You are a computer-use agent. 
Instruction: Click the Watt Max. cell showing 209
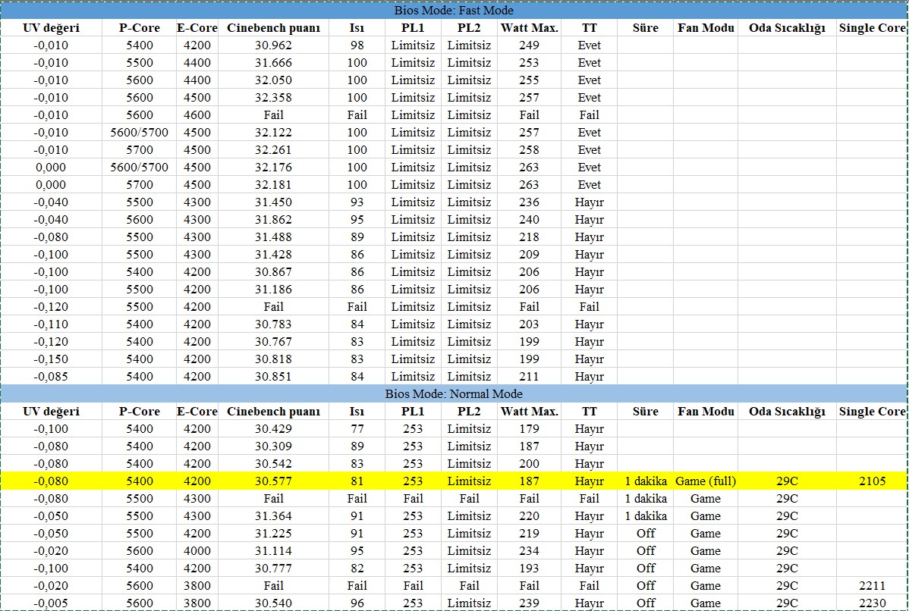(x=530, y=254)
